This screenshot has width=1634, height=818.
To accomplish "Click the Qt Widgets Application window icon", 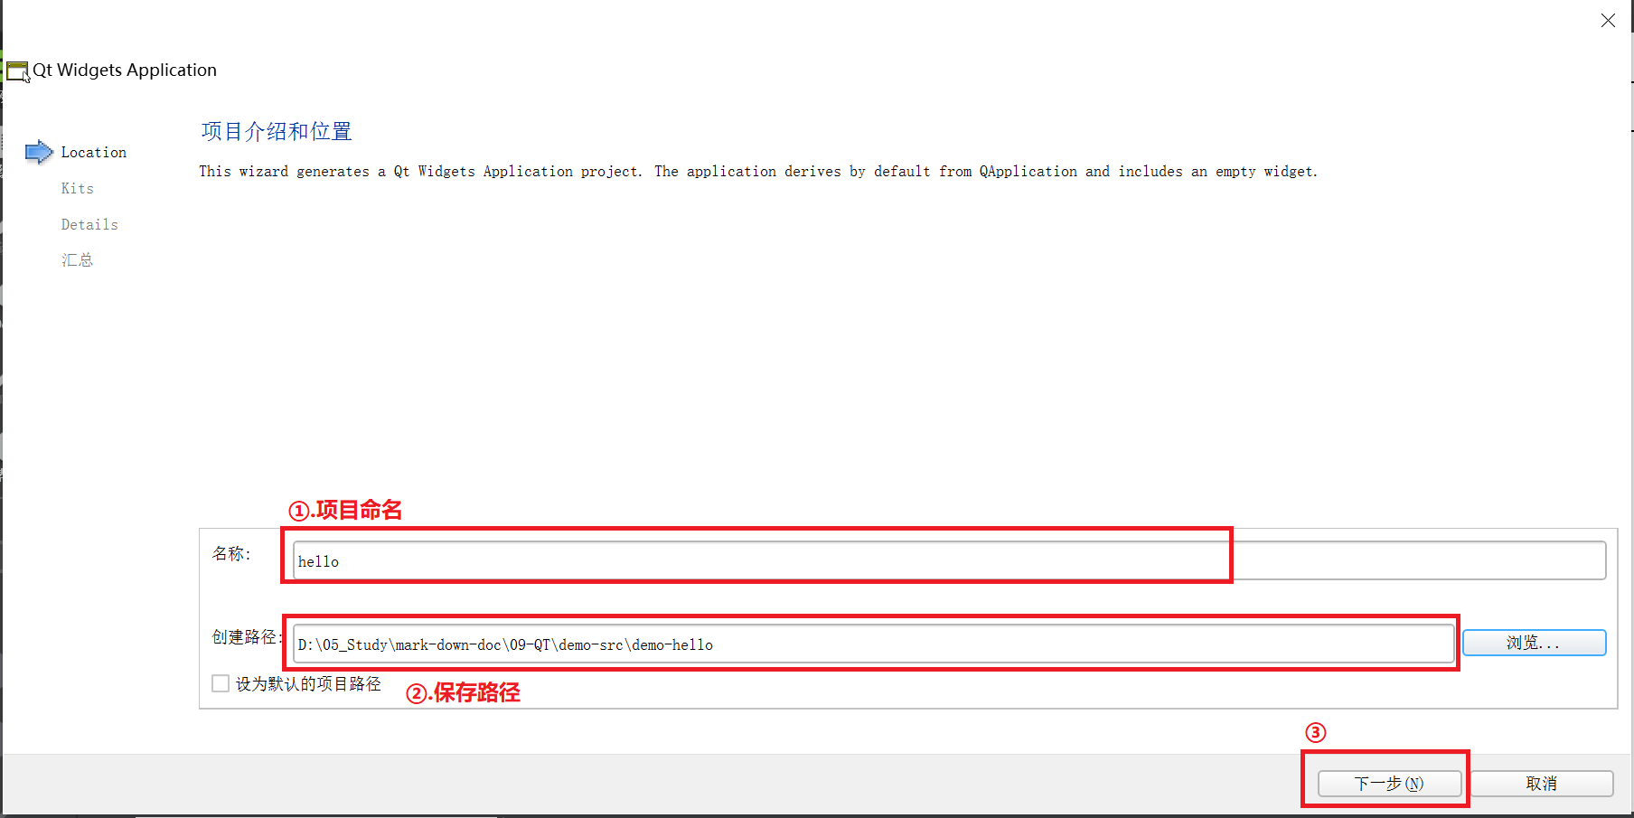I will click(17, 71).
